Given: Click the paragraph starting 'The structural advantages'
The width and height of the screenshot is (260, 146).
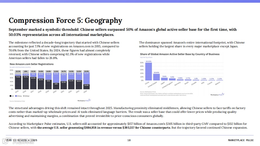Looking at the screenshot, I should tap(127, 112).
